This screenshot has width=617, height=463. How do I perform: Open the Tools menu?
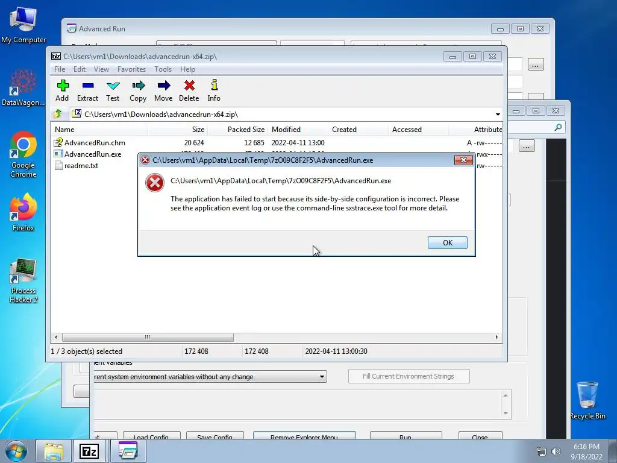click(163, 69)
